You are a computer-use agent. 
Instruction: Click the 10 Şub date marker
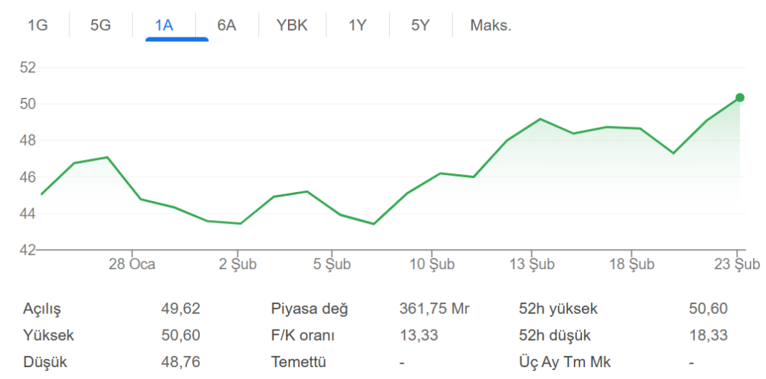432,265
